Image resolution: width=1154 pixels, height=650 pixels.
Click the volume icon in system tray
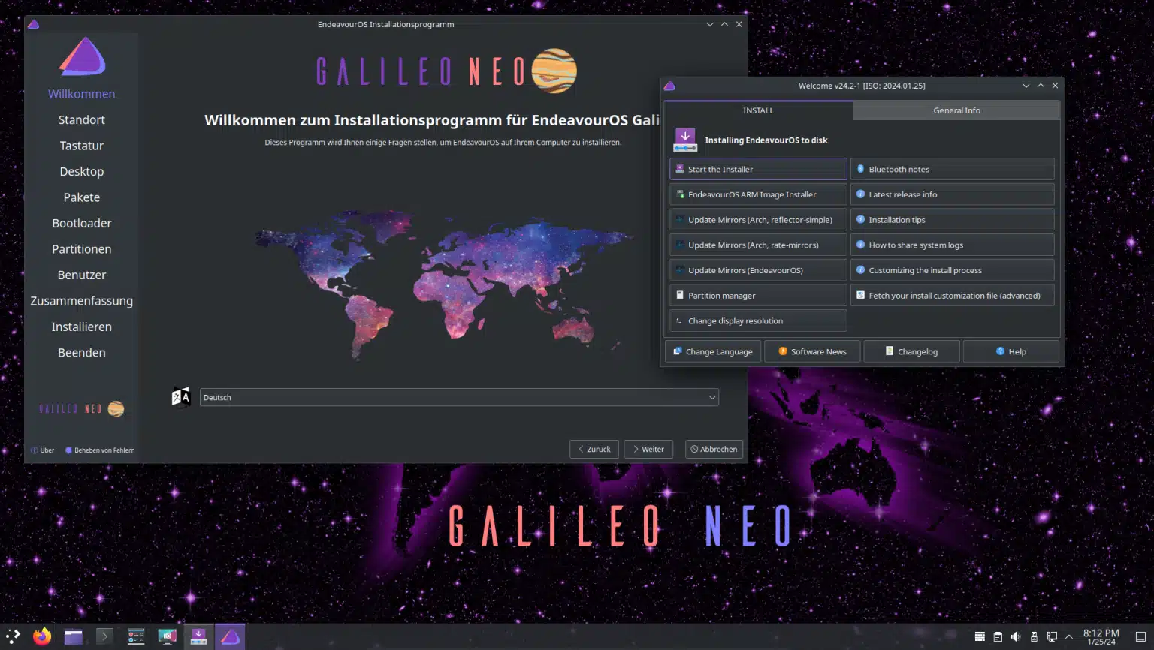coord(1016,636)
